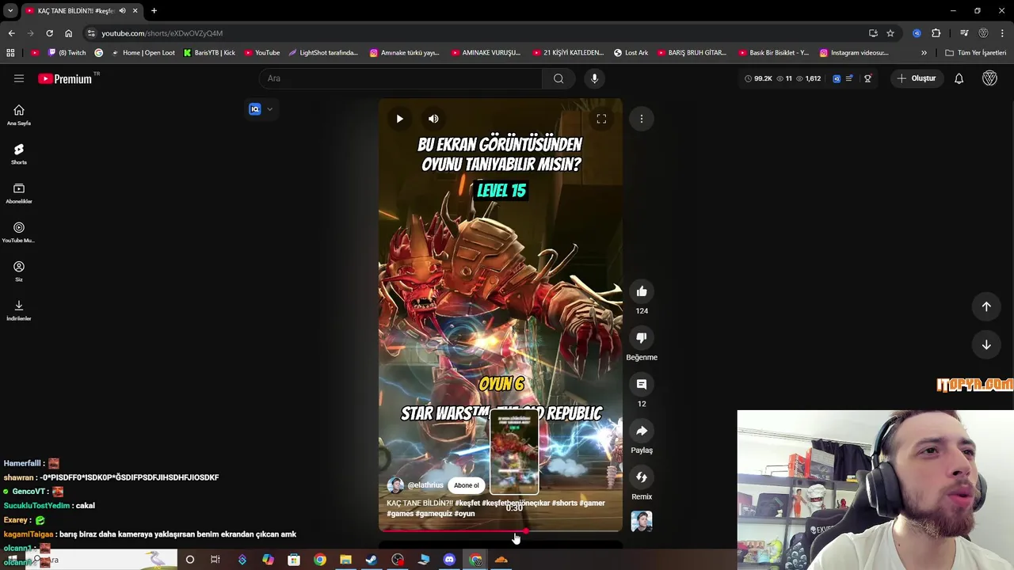1014x570 pixels.
Task: Reload the page
Action: [x=49, y=33]
